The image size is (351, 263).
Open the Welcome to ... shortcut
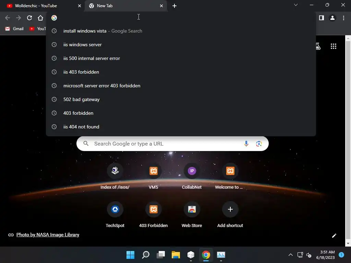click(230, 177)
